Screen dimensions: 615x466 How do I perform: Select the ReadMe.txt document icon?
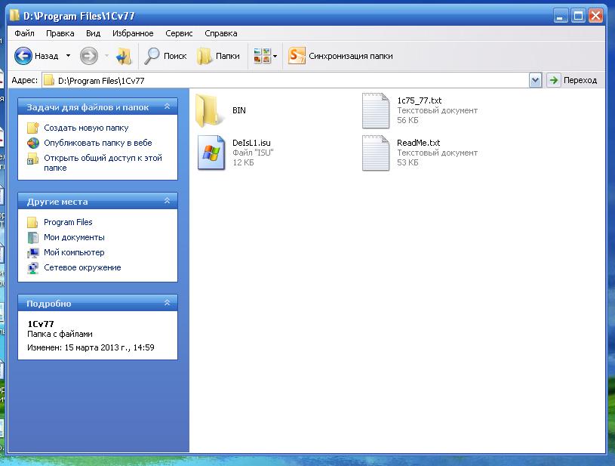point(376,153)
